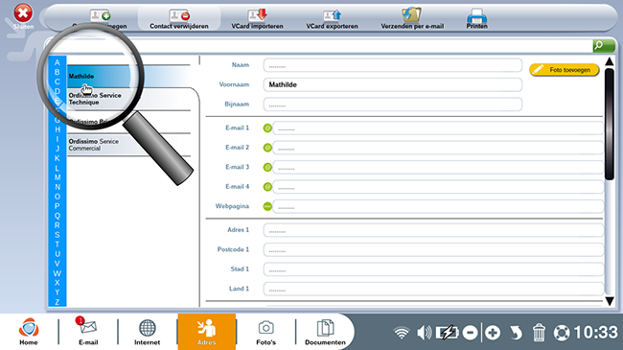Open VCard exporteren
Screen dimensions: 623x350
[x=332, y=19]
